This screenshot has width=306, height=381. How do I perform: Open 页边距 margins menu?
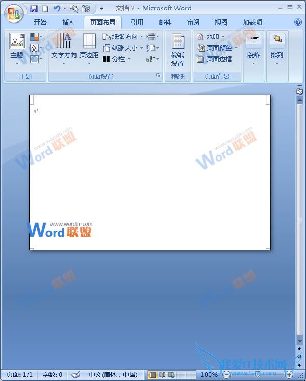click(89, 49)
